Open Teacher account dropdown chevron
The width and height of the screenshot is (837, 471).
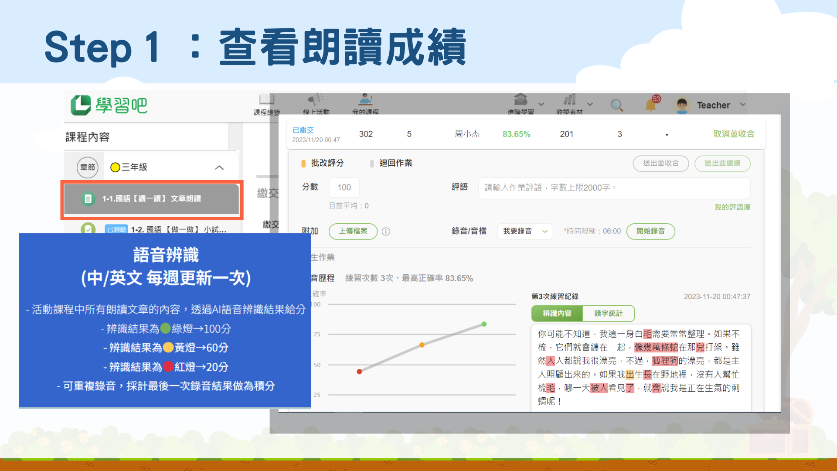click(743, 105)
